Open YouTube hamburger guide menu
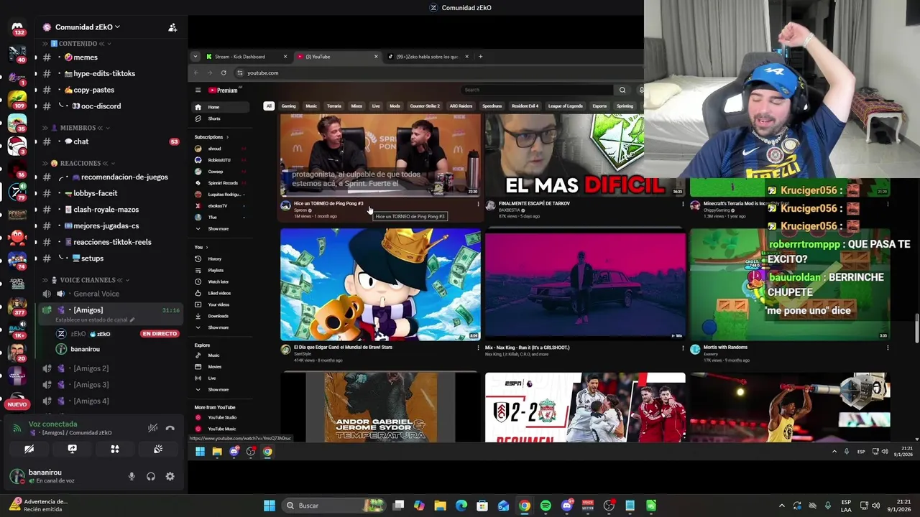Screen dimensions: 920x517 pyautogui.click(x=198, y=90)
